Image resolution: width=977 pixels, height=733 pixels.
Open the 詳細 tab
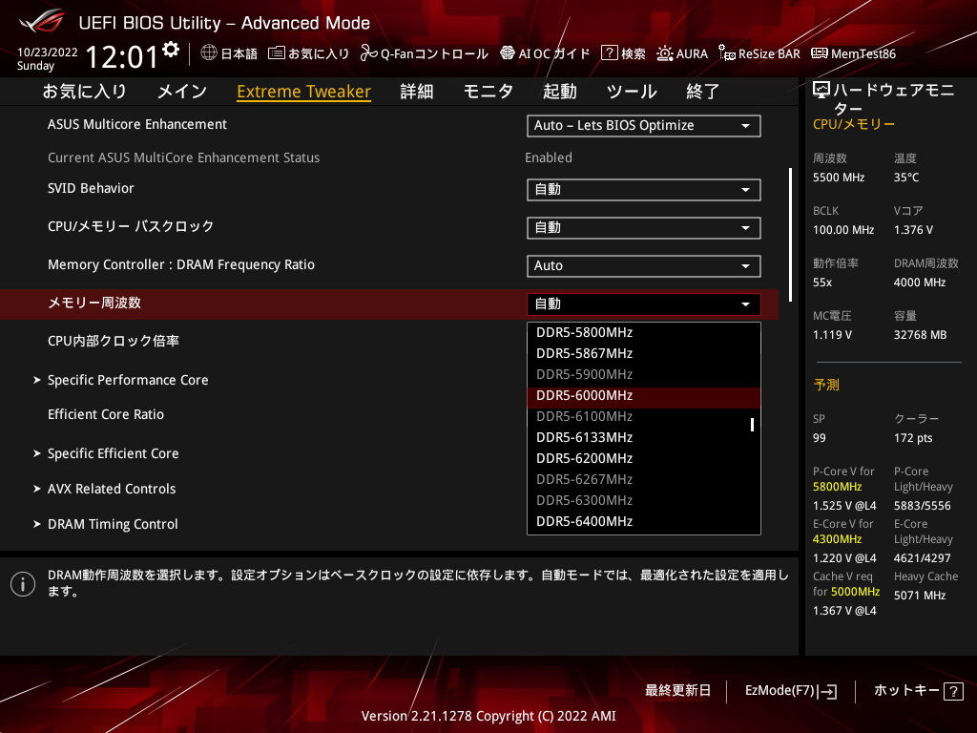tap(417, 92)
